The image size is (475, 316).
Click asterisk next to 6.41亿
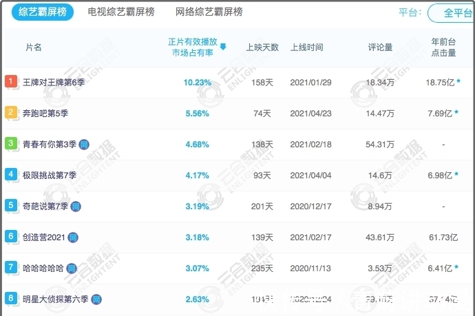pos(456,267)
